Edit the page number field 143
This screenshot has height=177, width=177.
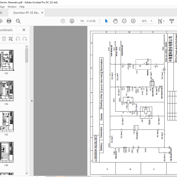[x=82, y=21]
